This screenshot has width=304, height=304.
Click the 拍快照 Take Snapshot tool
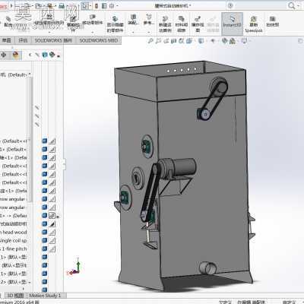[273, 21]
